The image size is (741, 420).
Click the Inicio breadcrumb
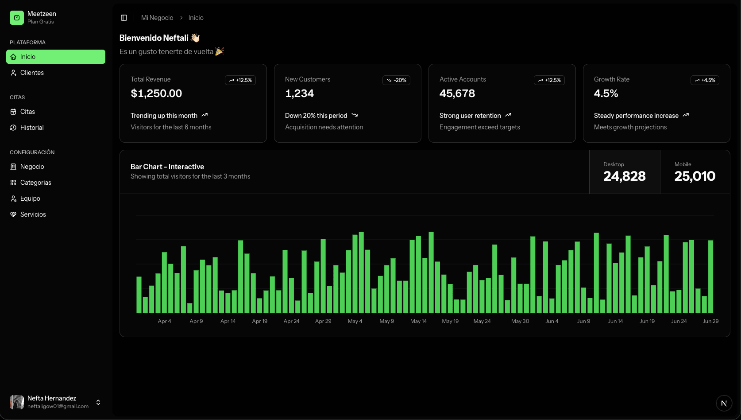coord(196,18)
